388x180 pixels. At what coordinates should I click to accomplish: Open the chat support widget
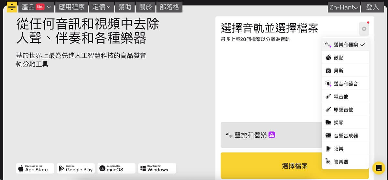pos(378,168)
